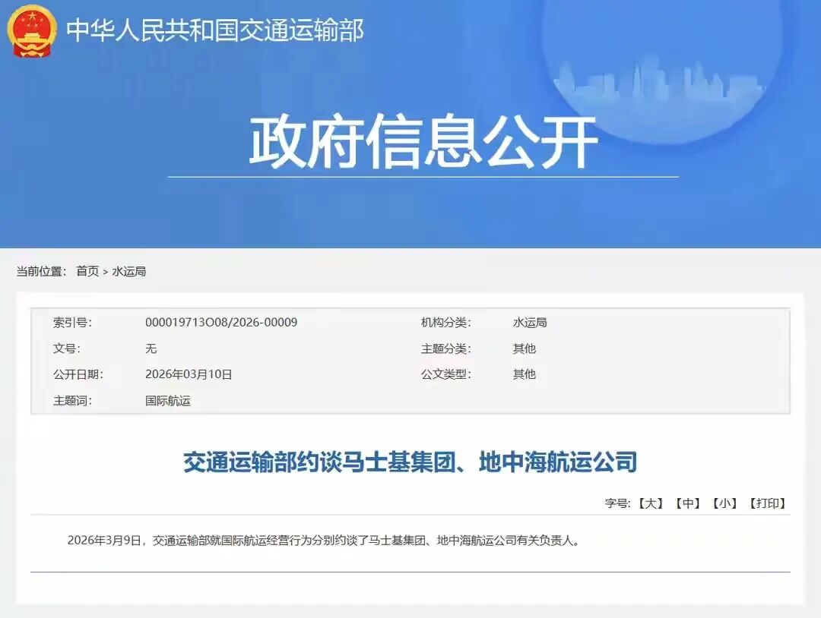
Task: Click the 公开日期 value 2026年03月10日
Action: 189,374
